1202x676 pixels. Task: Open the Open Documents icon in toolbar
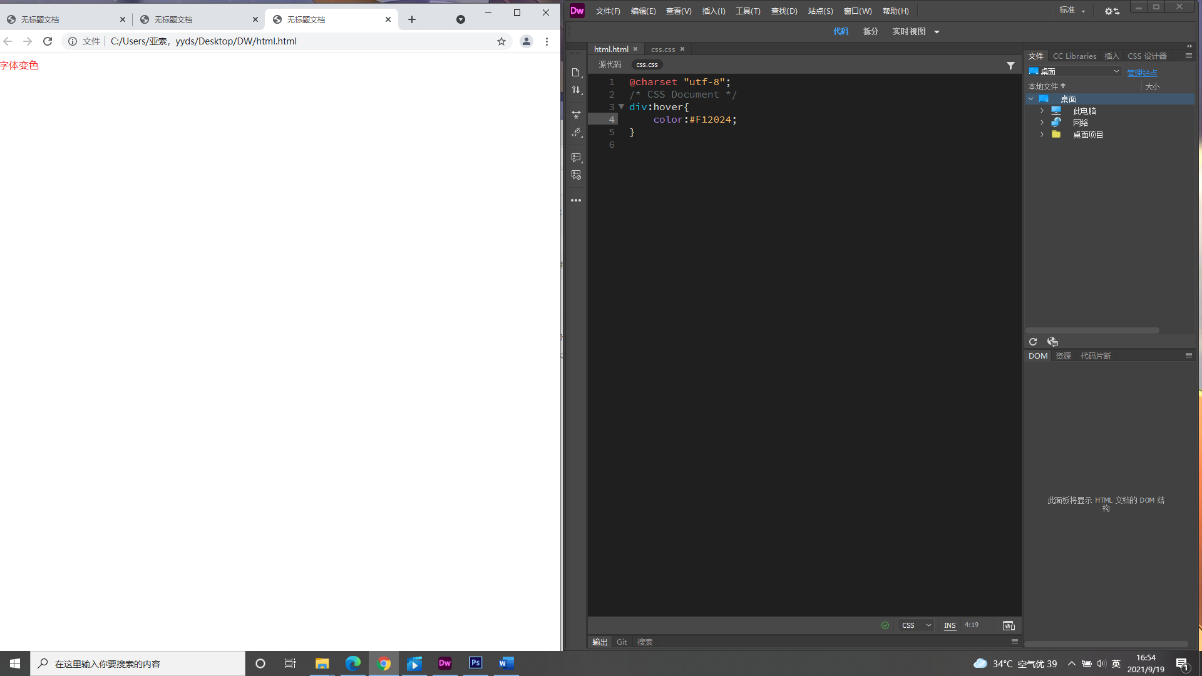click(x=576, y=73)
